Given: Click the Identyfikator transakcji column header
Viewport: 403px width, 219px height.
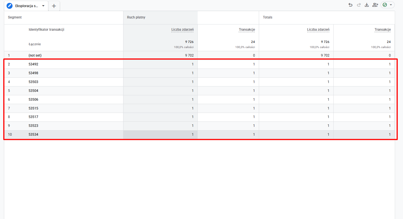Looking at the screenshot, I should (46, 30).
